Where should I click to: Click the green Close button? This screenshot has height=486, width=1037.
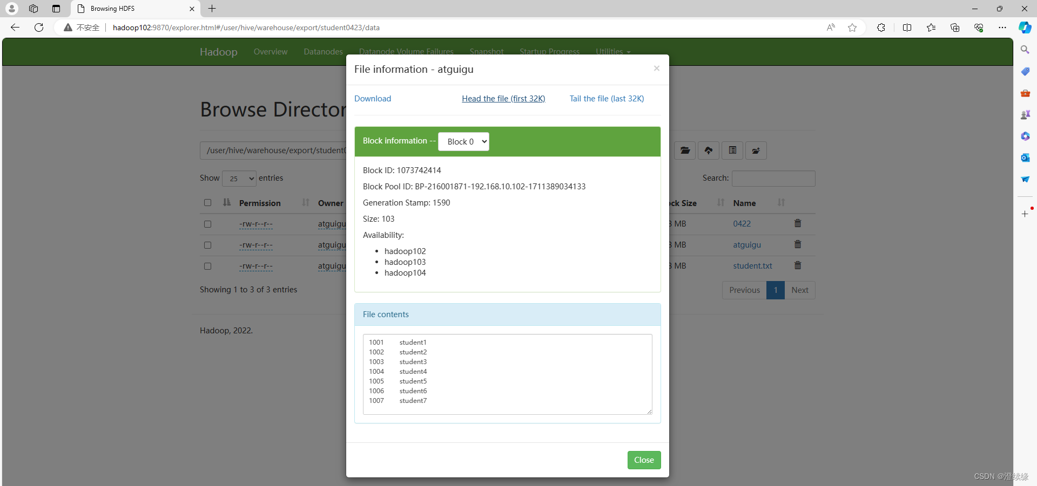(644, 460)
